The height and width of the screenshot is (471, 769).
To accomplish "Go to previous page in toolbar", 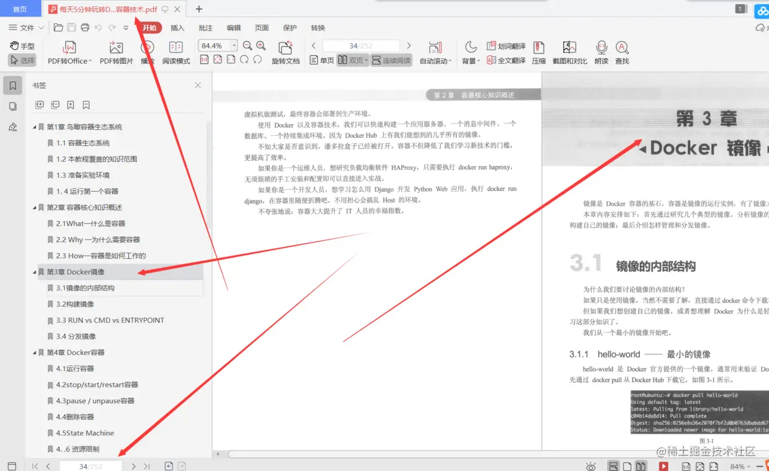I will tap(314, 45).
